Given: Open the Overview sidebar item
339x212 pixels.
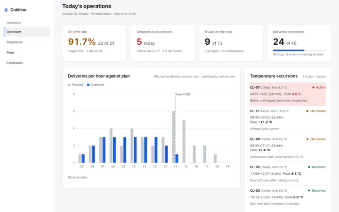Looking at the screenshot, I should tap(27, 32).
